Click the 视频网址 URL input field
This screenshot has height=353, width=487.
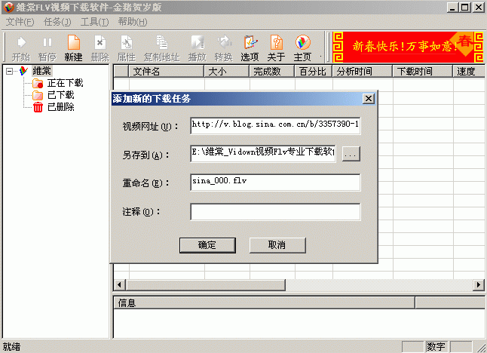click(275, 124)
